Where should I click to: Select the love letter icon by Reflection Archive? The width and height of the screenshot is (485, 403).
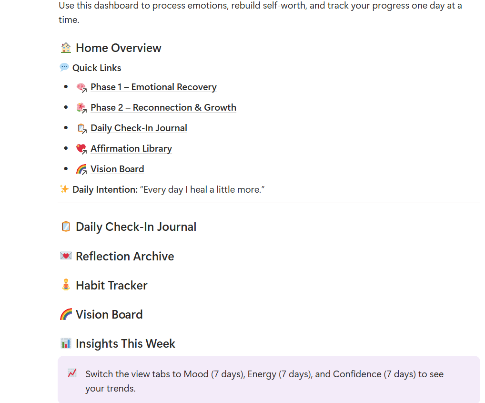pyautogui.click(x=66, y=256)
